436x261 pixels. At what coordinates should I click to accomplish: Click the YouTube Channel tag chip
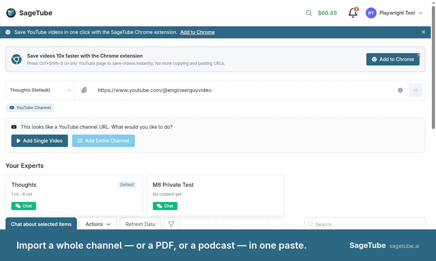tap(30, 108)
